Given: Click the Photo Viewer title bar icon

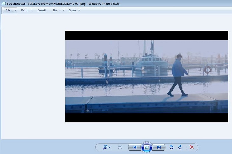Looking at the screenshot, I should (x=4, y=3).
